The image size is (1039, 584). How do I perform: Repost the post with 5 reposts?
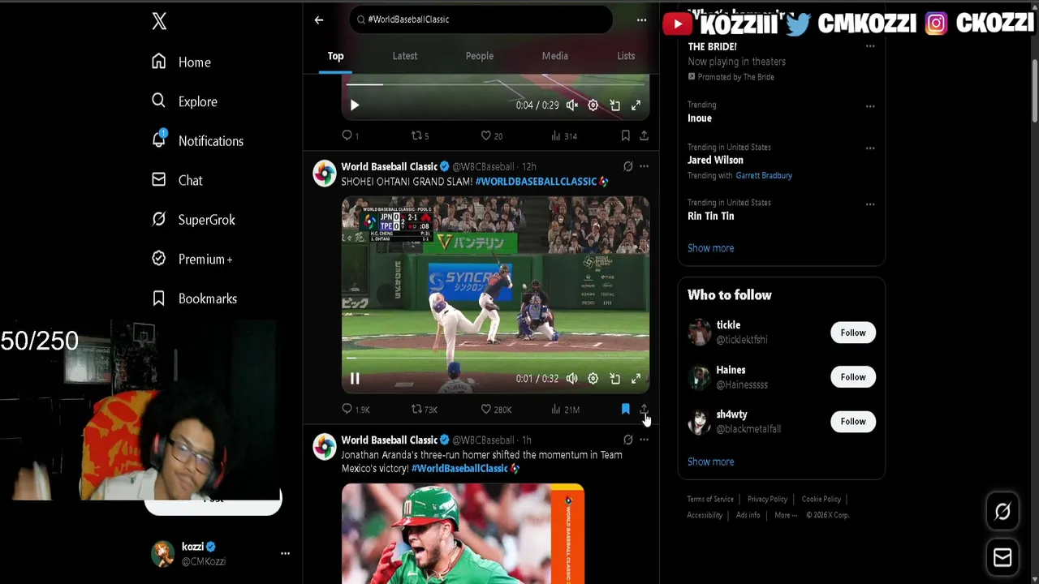pyautogui.click(x=420, y=135)
